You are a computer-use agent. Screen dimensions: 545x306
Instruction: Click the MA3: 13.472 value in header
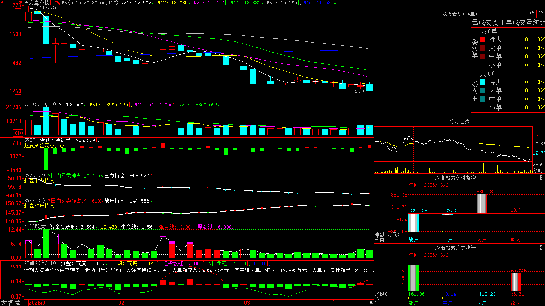point(211,3)
